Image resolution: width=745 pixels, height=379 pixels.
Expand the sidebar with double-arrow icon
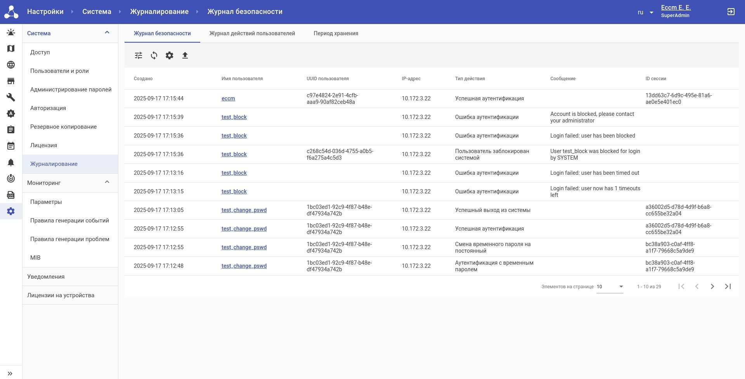click(x=10, y=374)
